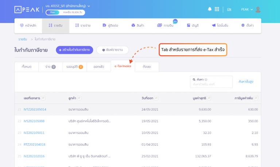The image size is (280, 167).
Task: Open the ตั้งค่า settings menu
Action: tap(248, 25)
